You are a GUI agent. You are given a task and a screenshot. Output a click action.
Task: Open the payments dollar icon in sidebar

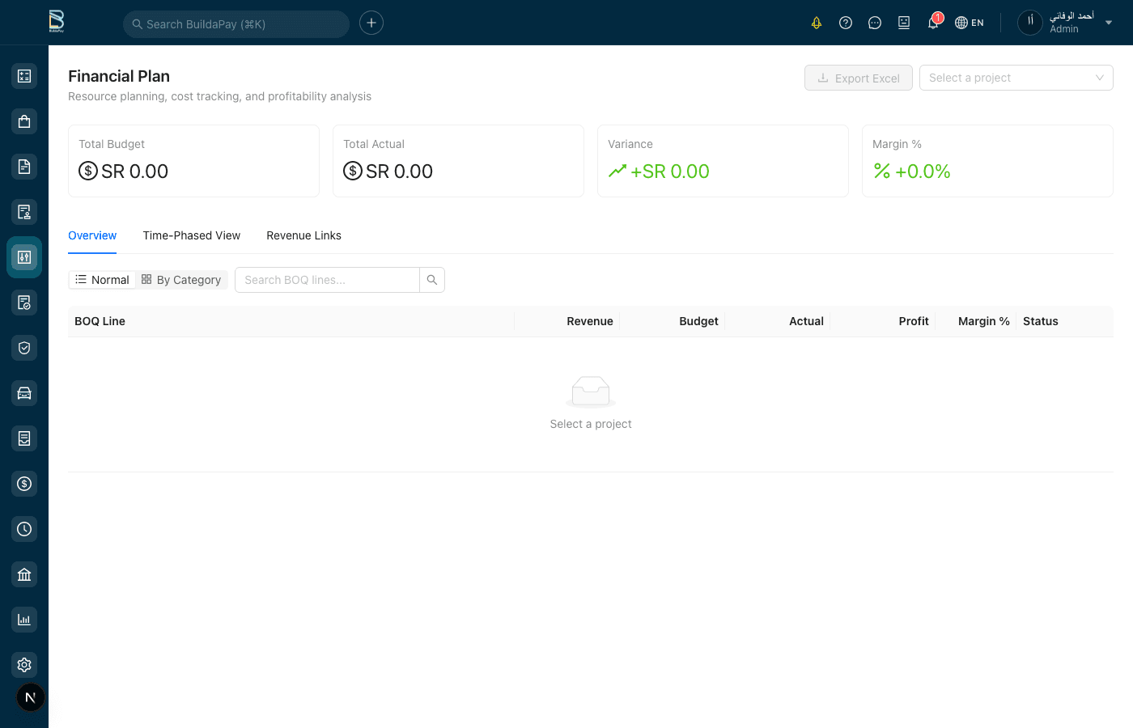tap(24, 483)
